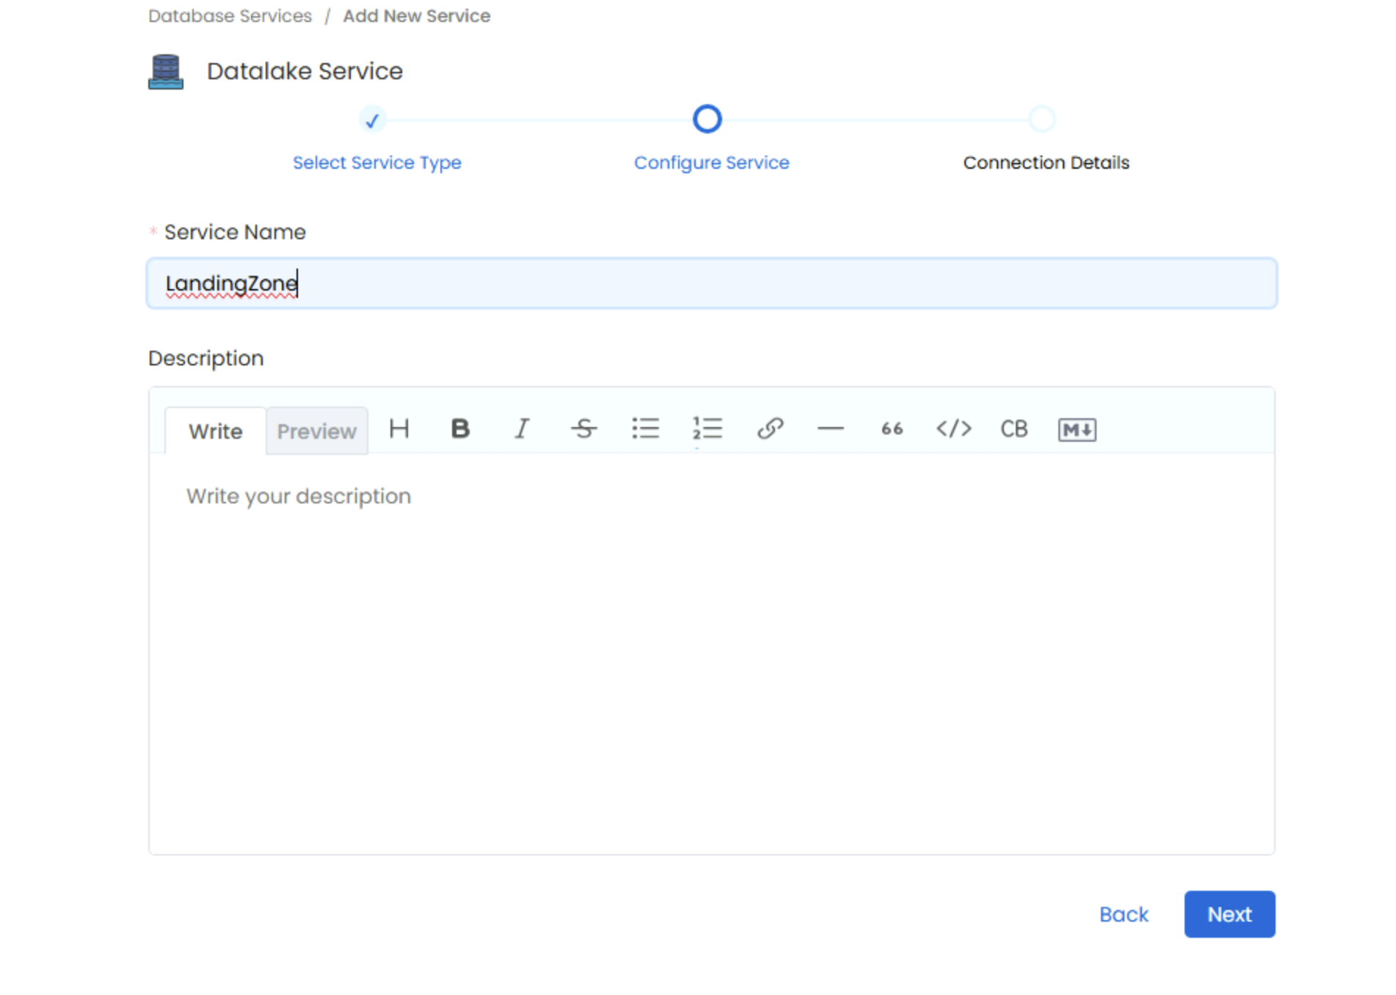Click the Service Name input field

(712, 283)
